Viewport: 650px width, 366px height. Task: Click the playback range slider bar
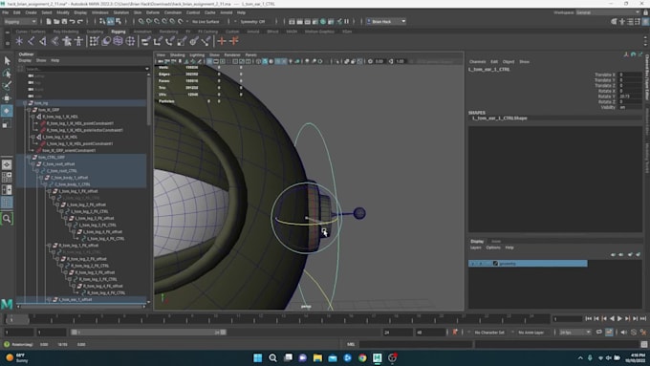(x=148, y=333)
